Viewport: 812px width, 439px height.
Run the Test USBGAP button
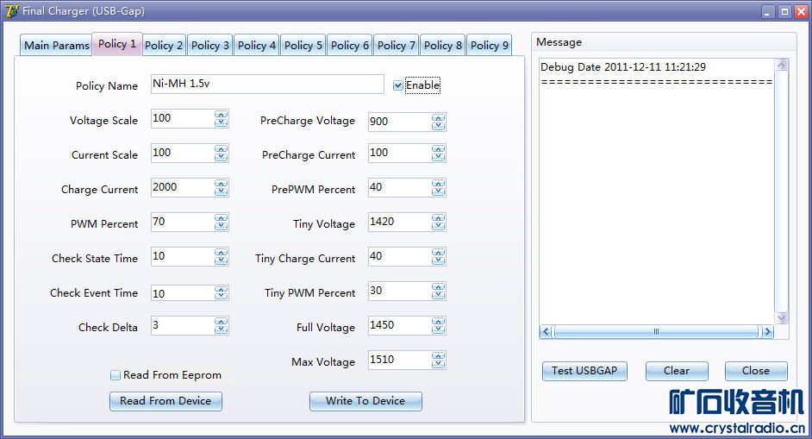coord(584,371)
